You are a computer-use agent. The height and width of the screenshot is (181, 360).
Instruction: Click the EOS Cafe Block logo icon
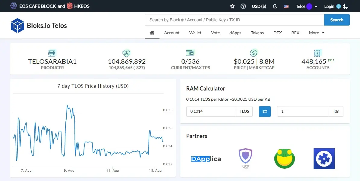(x=14, y=6)
